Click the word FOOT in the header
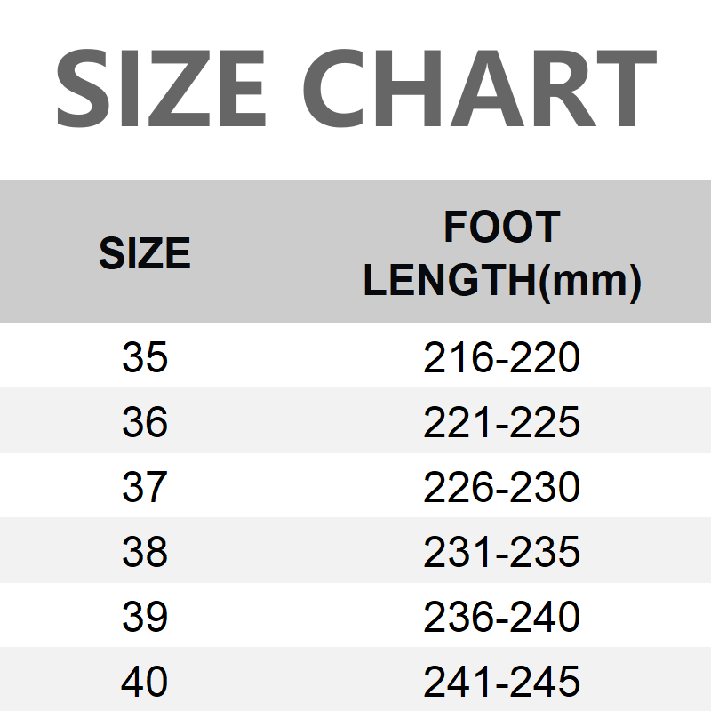Image resolution: width=711 pixels, height=711 pixels. pyautogui.click(x=502, y=228)
